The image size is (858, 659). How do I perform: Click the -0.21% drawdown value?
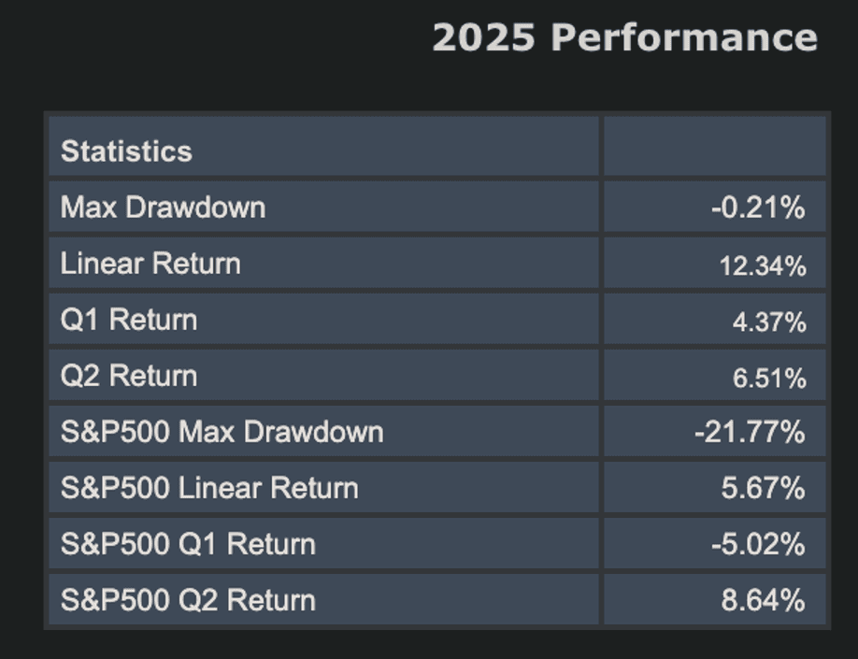pyautogui.click(x=757, y=208)
